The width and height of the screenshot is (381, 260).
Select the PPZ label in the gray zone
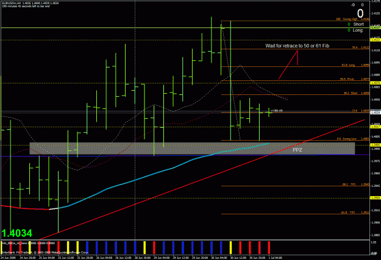[297, 150]
